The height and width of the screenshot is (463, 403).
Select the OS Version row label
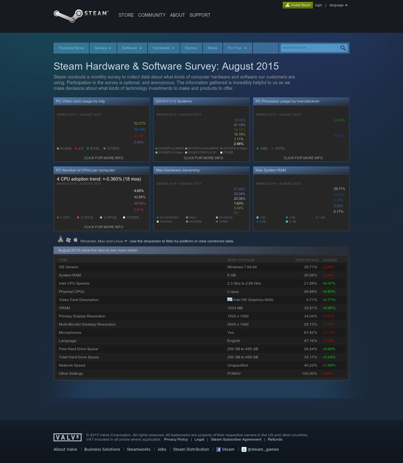coord(69,267)
